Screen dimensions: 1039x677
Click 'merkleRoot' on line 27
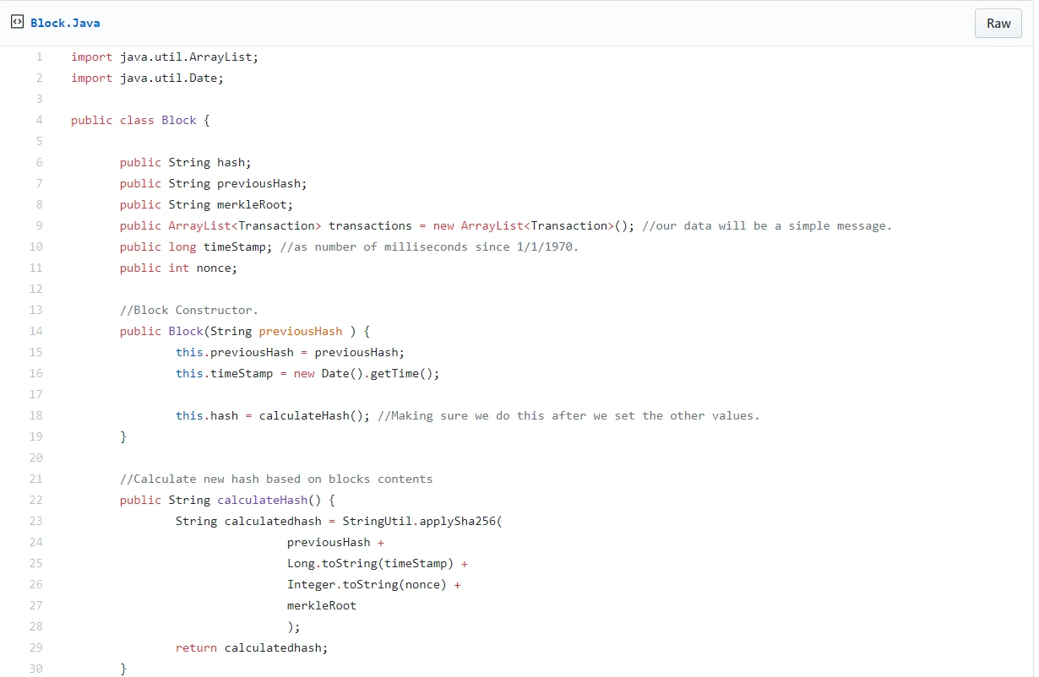coord(322,606)
